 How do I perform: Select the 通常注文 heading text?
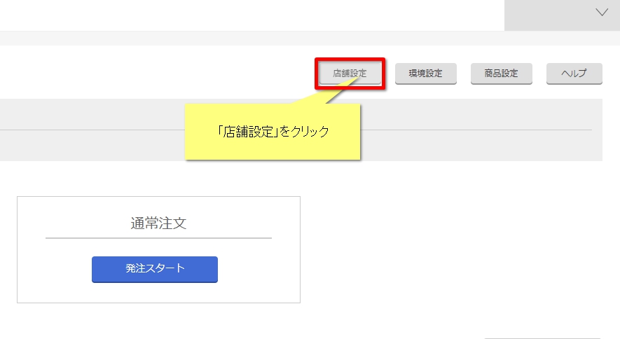[x=158, y=223]
